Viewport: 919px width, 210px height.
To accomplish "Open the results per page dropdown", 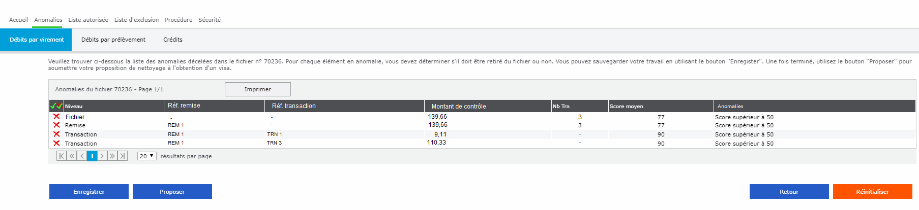I will (146, 156).
